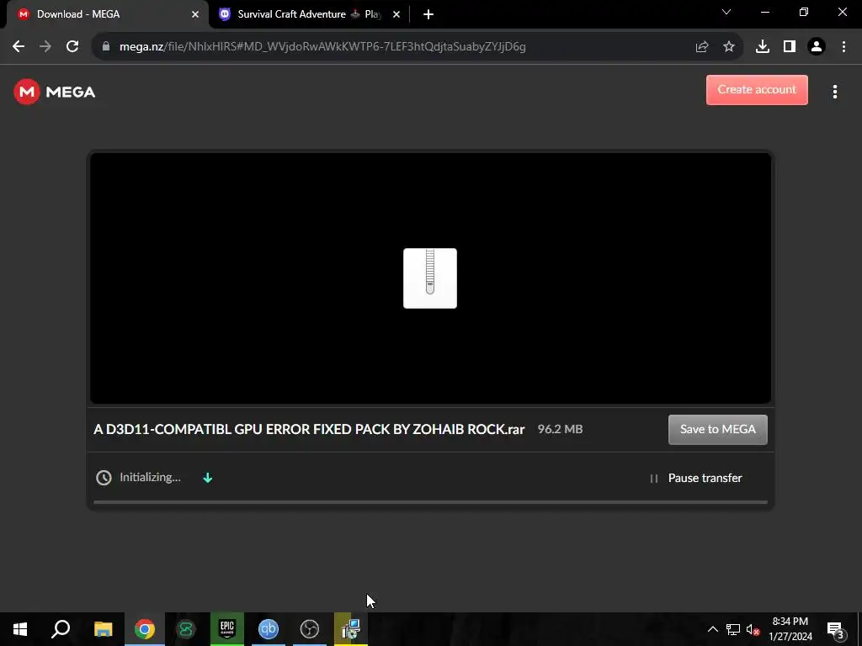Open Windows Start menu
This screenshot has width=862, height=646.
(20, 629)
